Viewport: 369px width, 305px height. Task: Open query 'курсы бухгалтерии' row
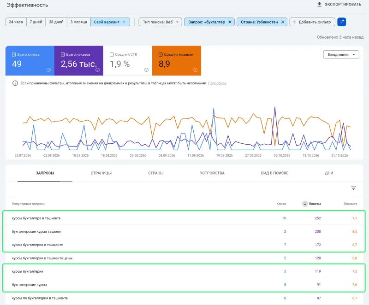point(184,271)
